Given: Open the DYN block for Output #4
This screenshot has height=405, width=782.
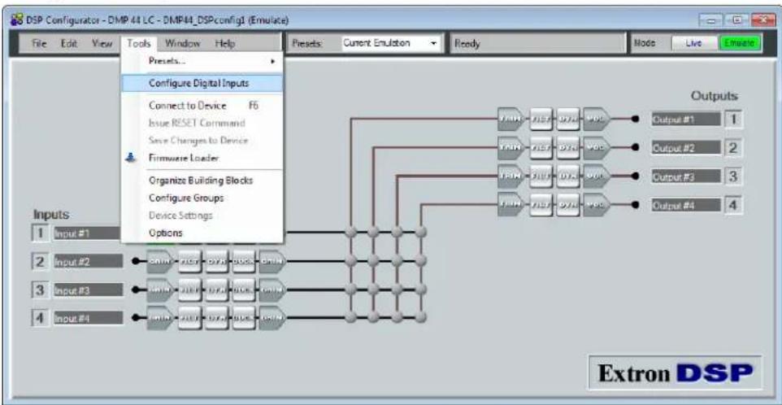Looking at the screenshot, I should coord(568,204).
